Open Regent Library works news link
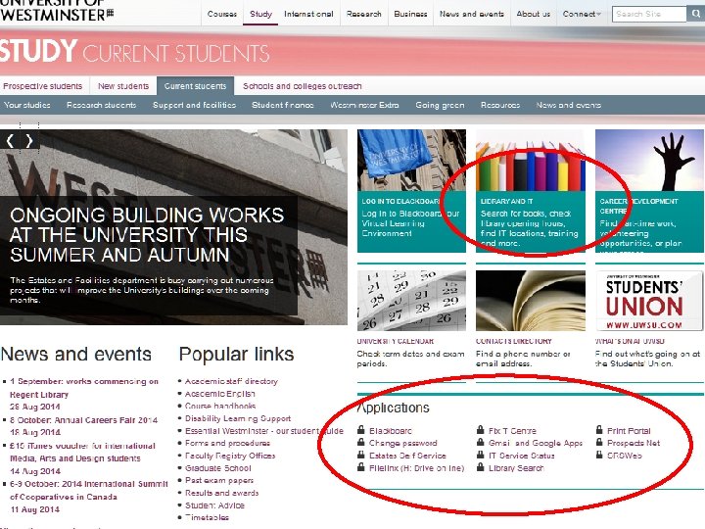The image size is (705, 529). (x=84, y=388)
